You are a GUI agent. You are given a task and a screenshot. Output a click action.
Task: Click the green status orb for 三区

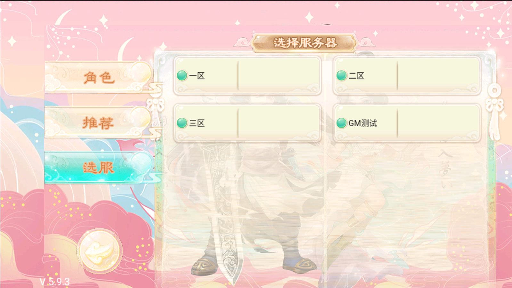tap(182, 123)
